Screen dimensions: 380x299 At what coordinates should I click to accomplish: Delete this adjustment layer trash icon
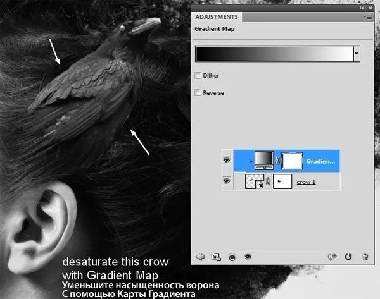(x=365, y=257)
